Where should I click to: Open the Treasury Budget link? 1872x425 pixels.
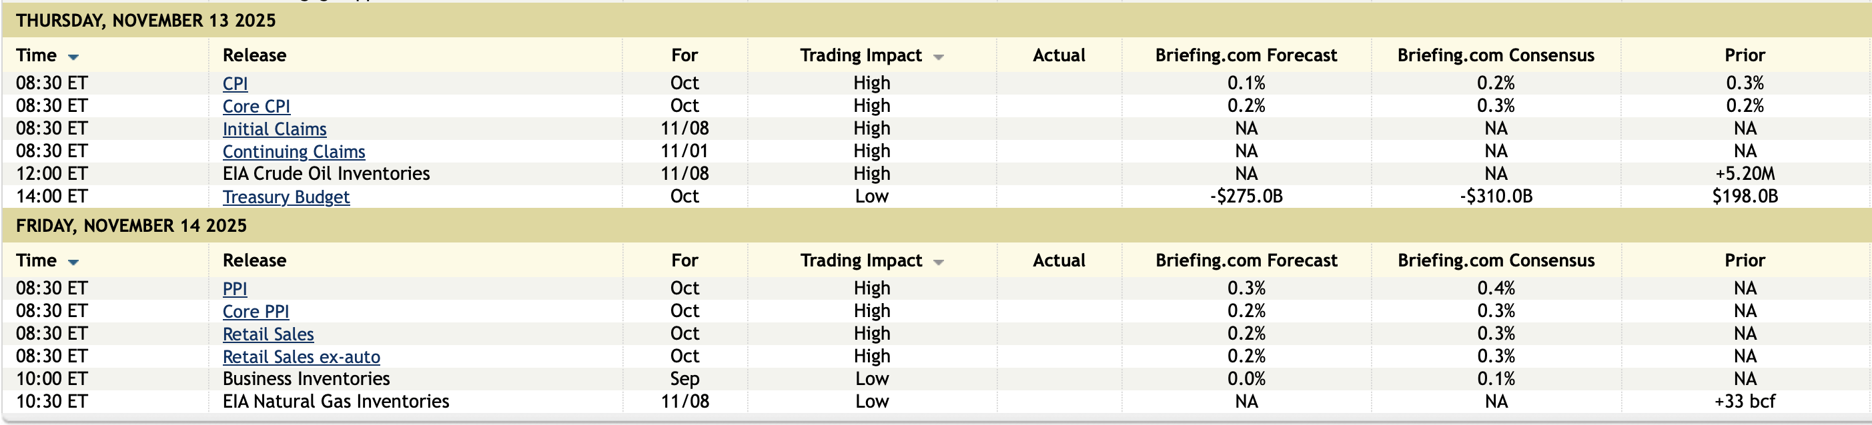coord(286,197)
